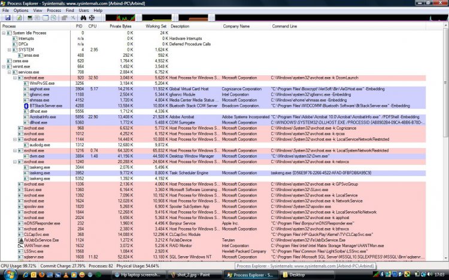449x280 pixels.
Task: Open the commit history mini graph
Action: click(157, 18)
